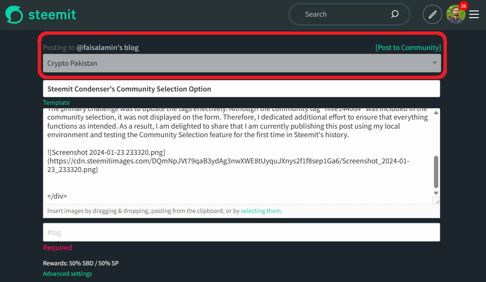Focus the #tag input field

click(x=242, y=232)
